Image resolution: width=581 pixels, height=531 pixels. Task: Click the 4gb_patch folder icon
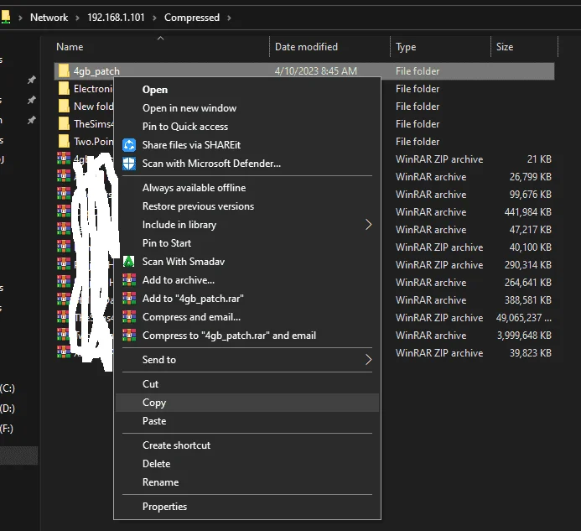(64, 70)
